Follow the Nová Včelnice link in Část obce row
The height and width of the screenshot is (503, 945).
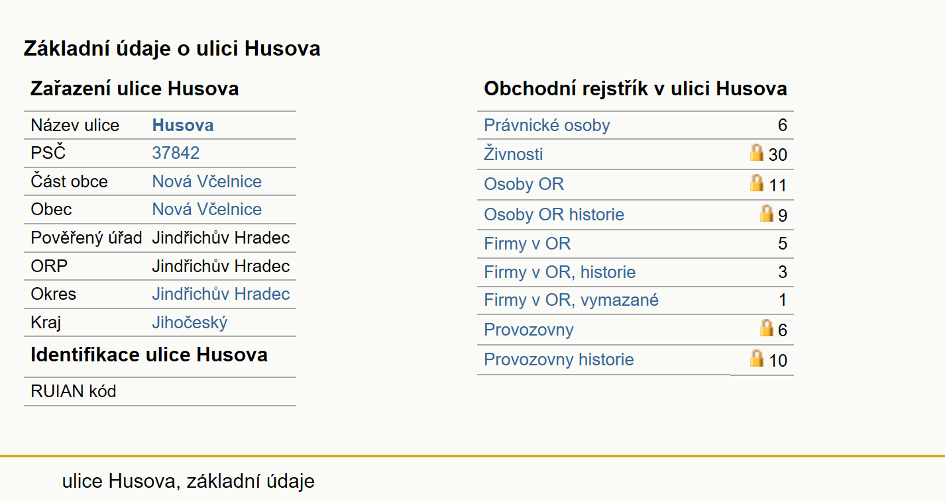(207, 181)
